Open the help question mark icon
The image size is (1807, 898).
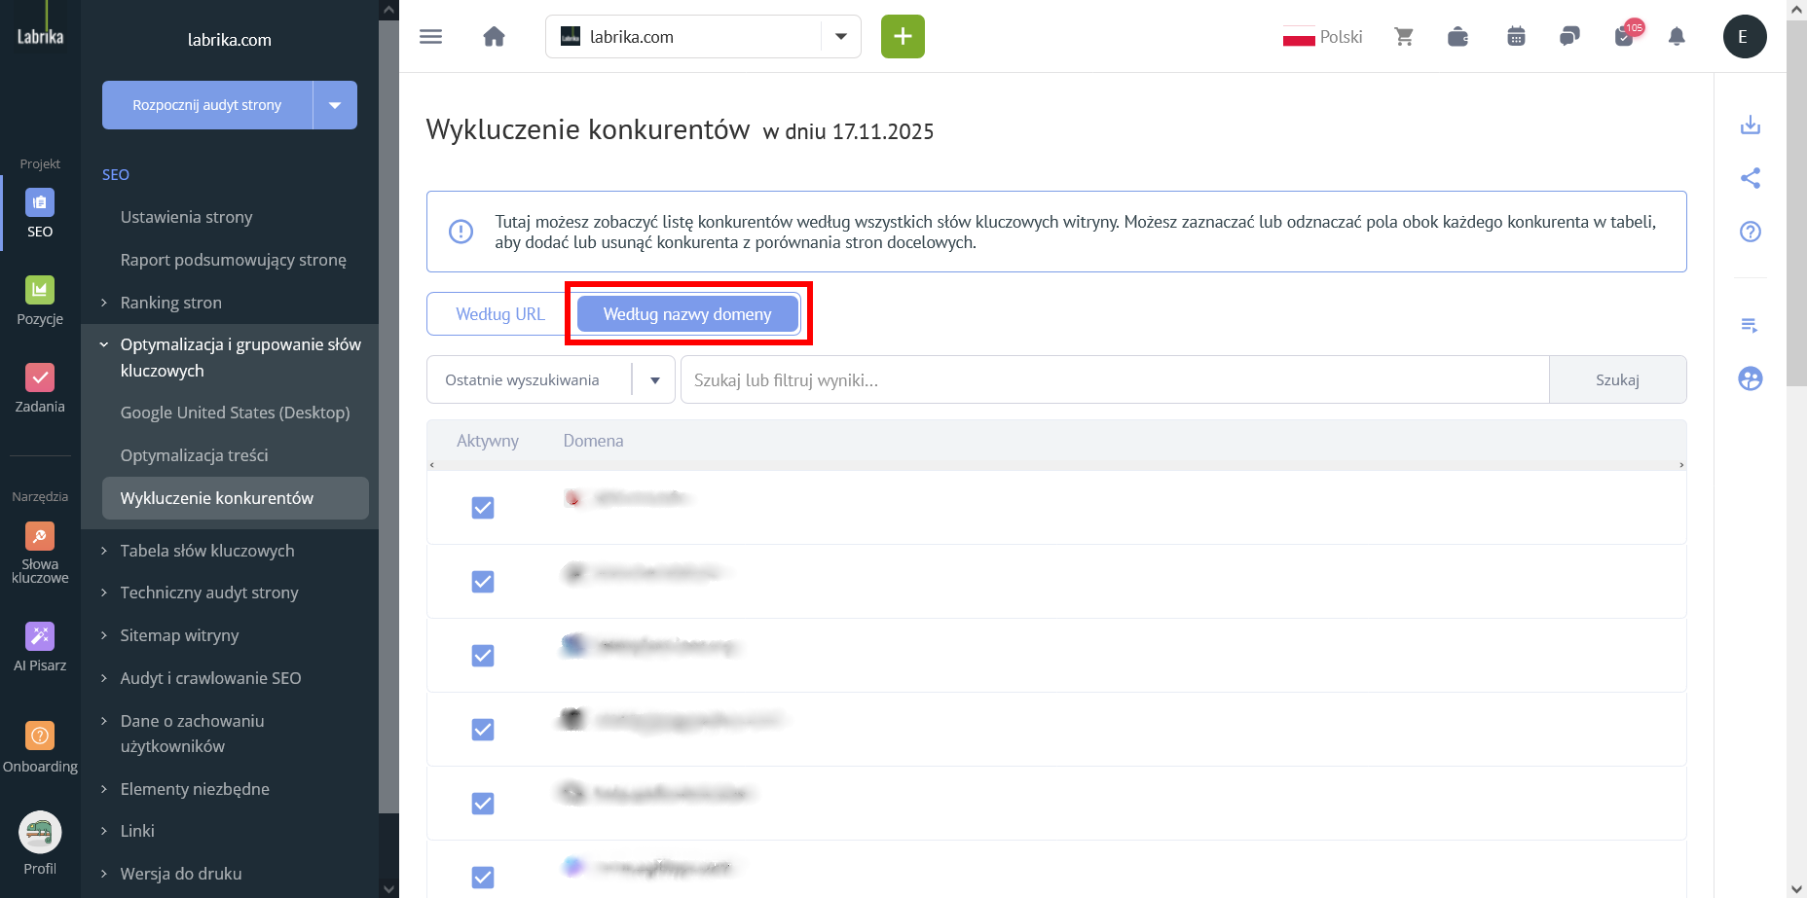pyautogui.click(x=1750, y=232)
